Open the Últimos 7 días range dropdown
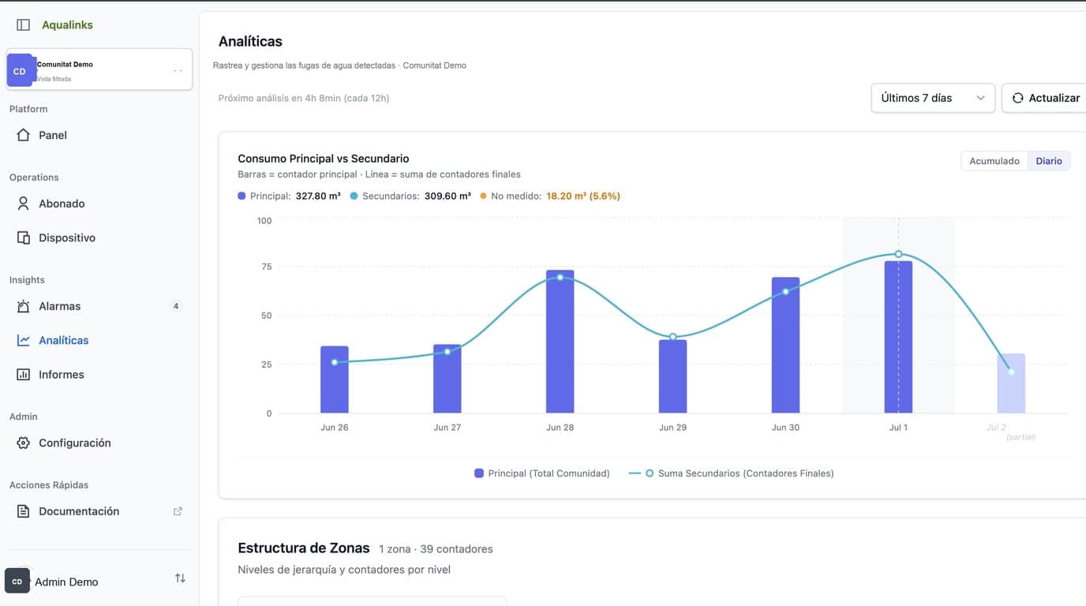Image resolution: width=1086 pixels, height=606 pixels. (x=933, y=98)
